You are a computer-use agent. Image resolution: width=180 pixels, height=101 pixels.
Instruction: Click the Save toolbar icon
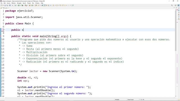5,5
